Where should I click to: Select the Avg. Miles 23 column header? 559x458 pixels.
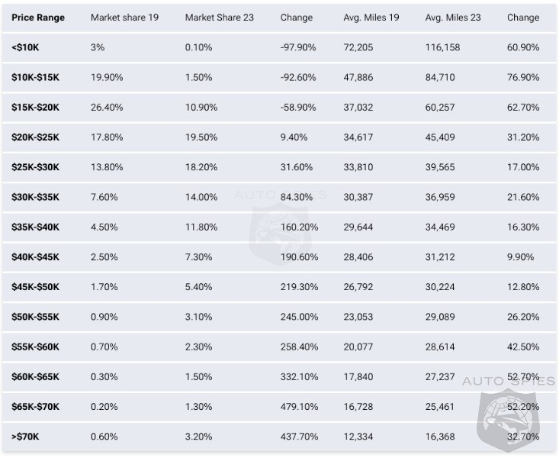[453, 18]
